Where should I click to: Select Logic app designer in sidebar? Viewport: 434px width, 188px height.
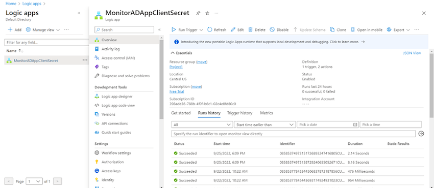[x=117, y=97]
